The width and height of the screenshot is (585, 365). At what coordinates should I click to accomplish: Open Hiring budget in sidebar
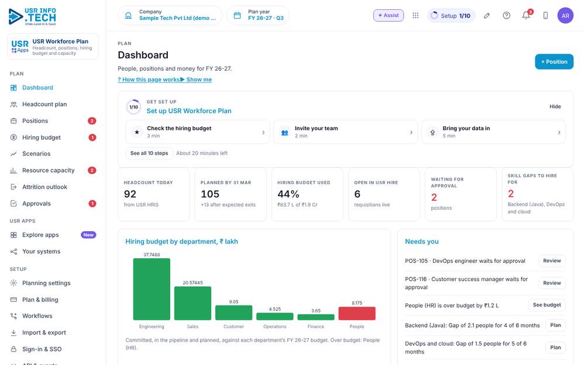pyautogui.click(x=53, y=137)
